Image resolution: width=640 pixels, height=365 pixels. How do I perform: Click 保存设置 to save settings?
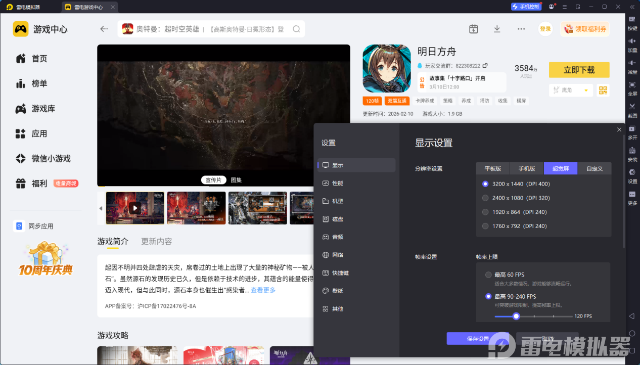coord(478,339)
